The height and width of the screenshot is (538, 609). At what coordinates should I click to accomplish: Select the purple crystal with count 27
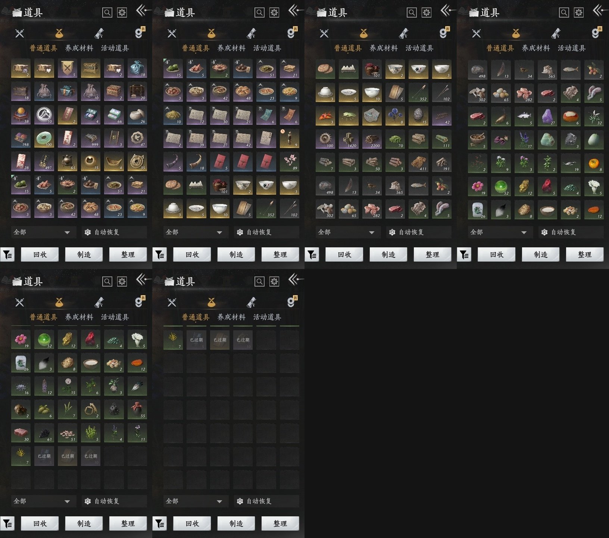click(x=547, y=116)
